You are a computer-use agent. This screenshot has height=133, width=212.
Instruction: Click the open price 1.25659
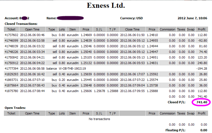pos(86,74)
